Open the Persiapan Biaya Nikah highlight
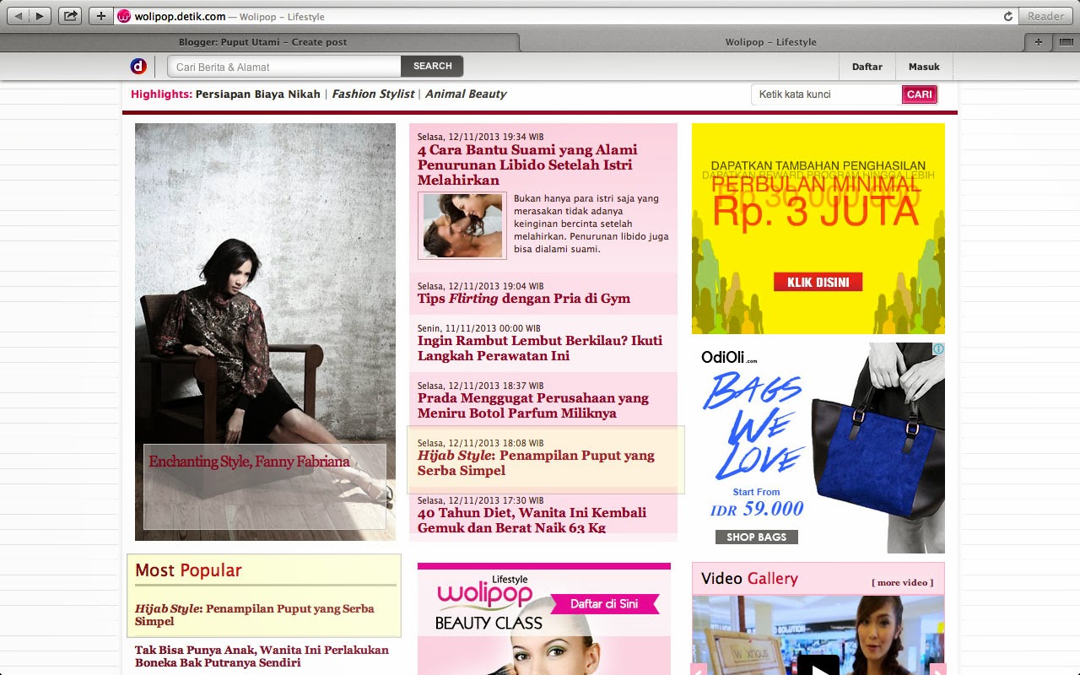 (258, 94)
